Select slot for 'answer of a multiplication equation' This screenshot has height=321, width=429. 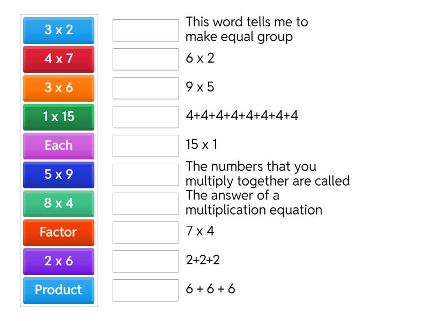coord(145,204)
